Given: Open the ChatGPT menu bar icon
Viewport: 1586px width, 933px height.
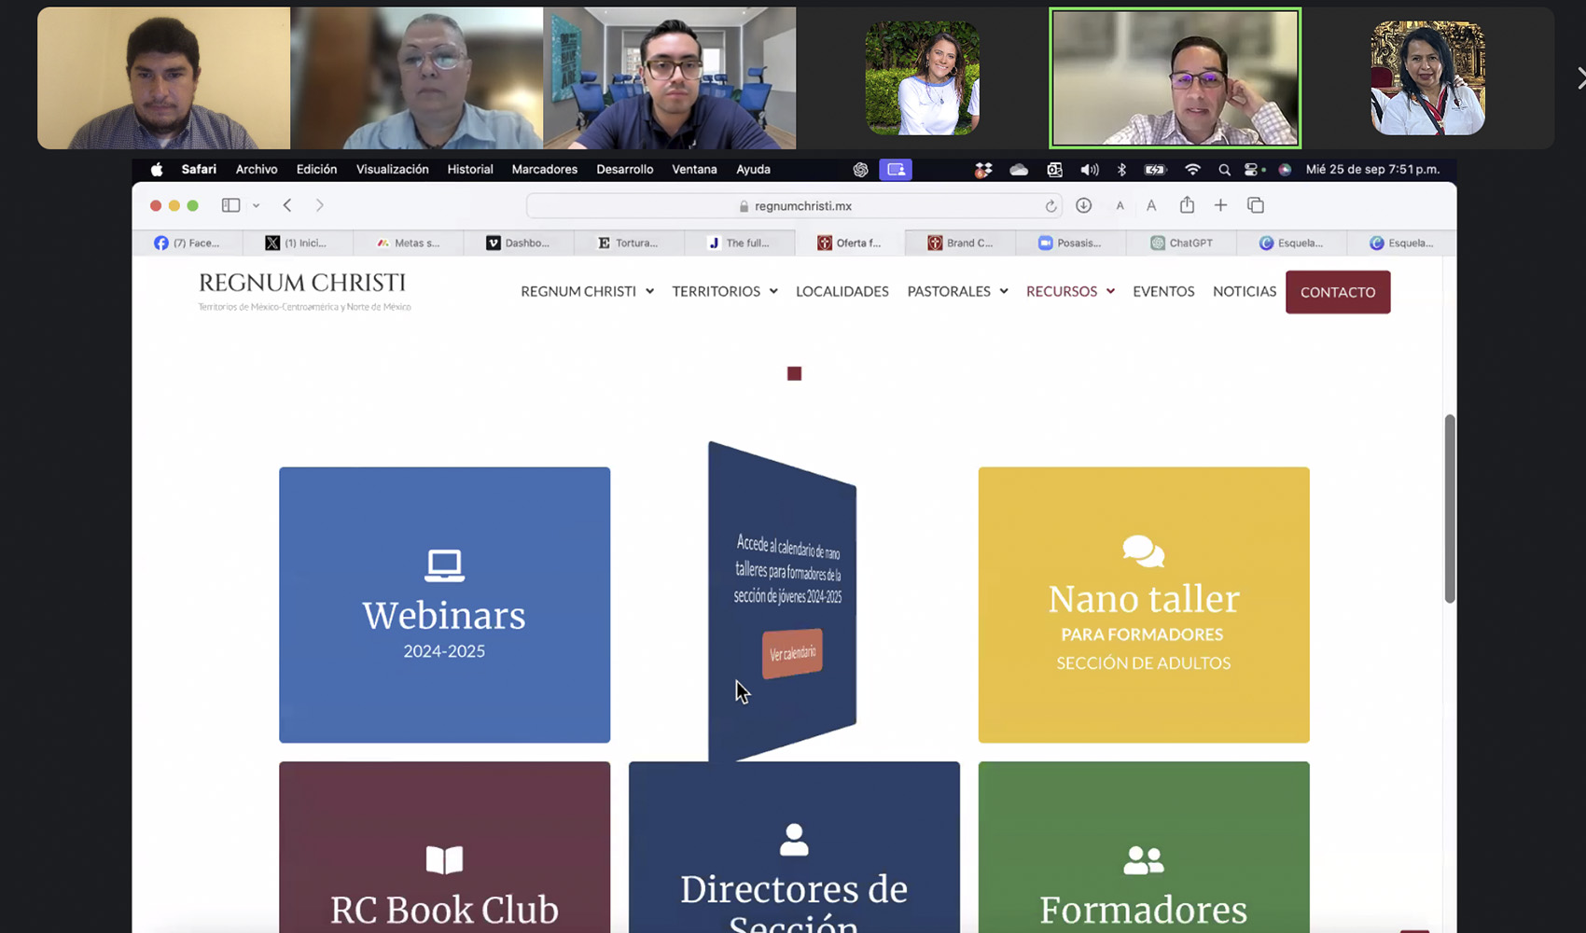Looking at the screenshot, I should click(x=860, y=169).
